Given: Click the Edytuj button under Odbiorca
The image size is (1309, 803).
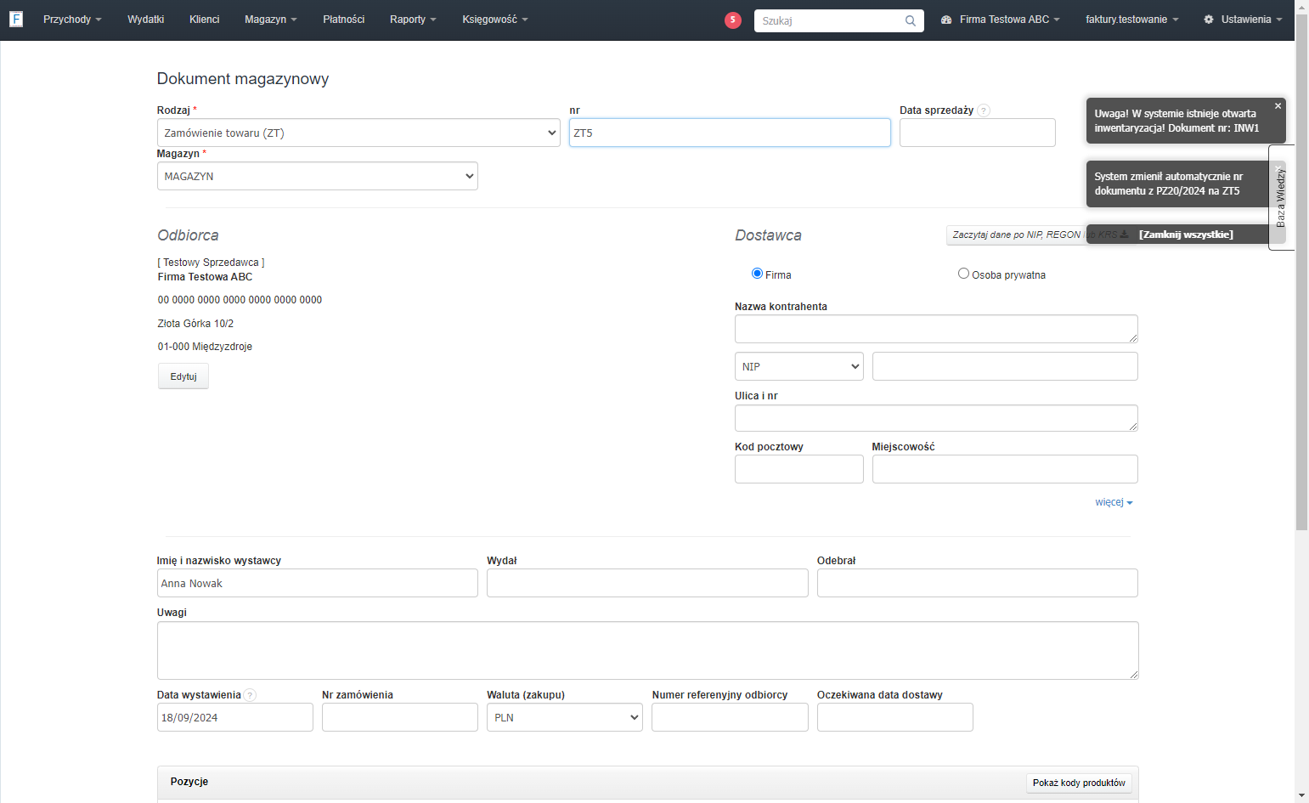Looking at the screenshot, I should click(x=183, y=376).
